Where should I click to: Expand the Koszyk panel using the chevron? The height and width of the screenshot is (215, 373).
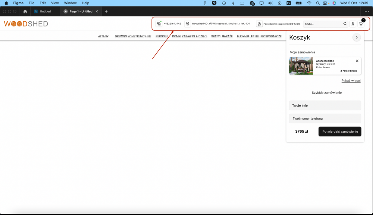coord(357,37)
